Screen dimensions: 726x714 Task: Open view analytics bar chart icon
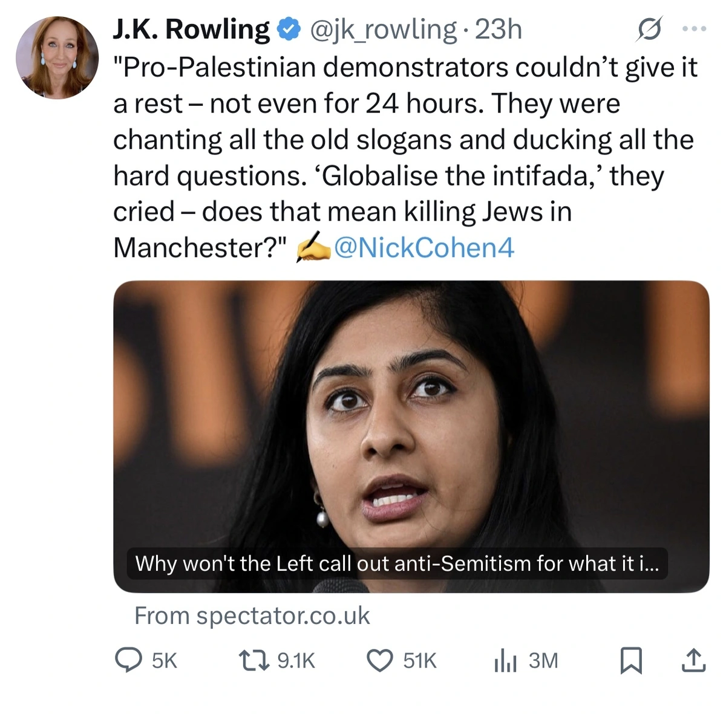point(505,660)
